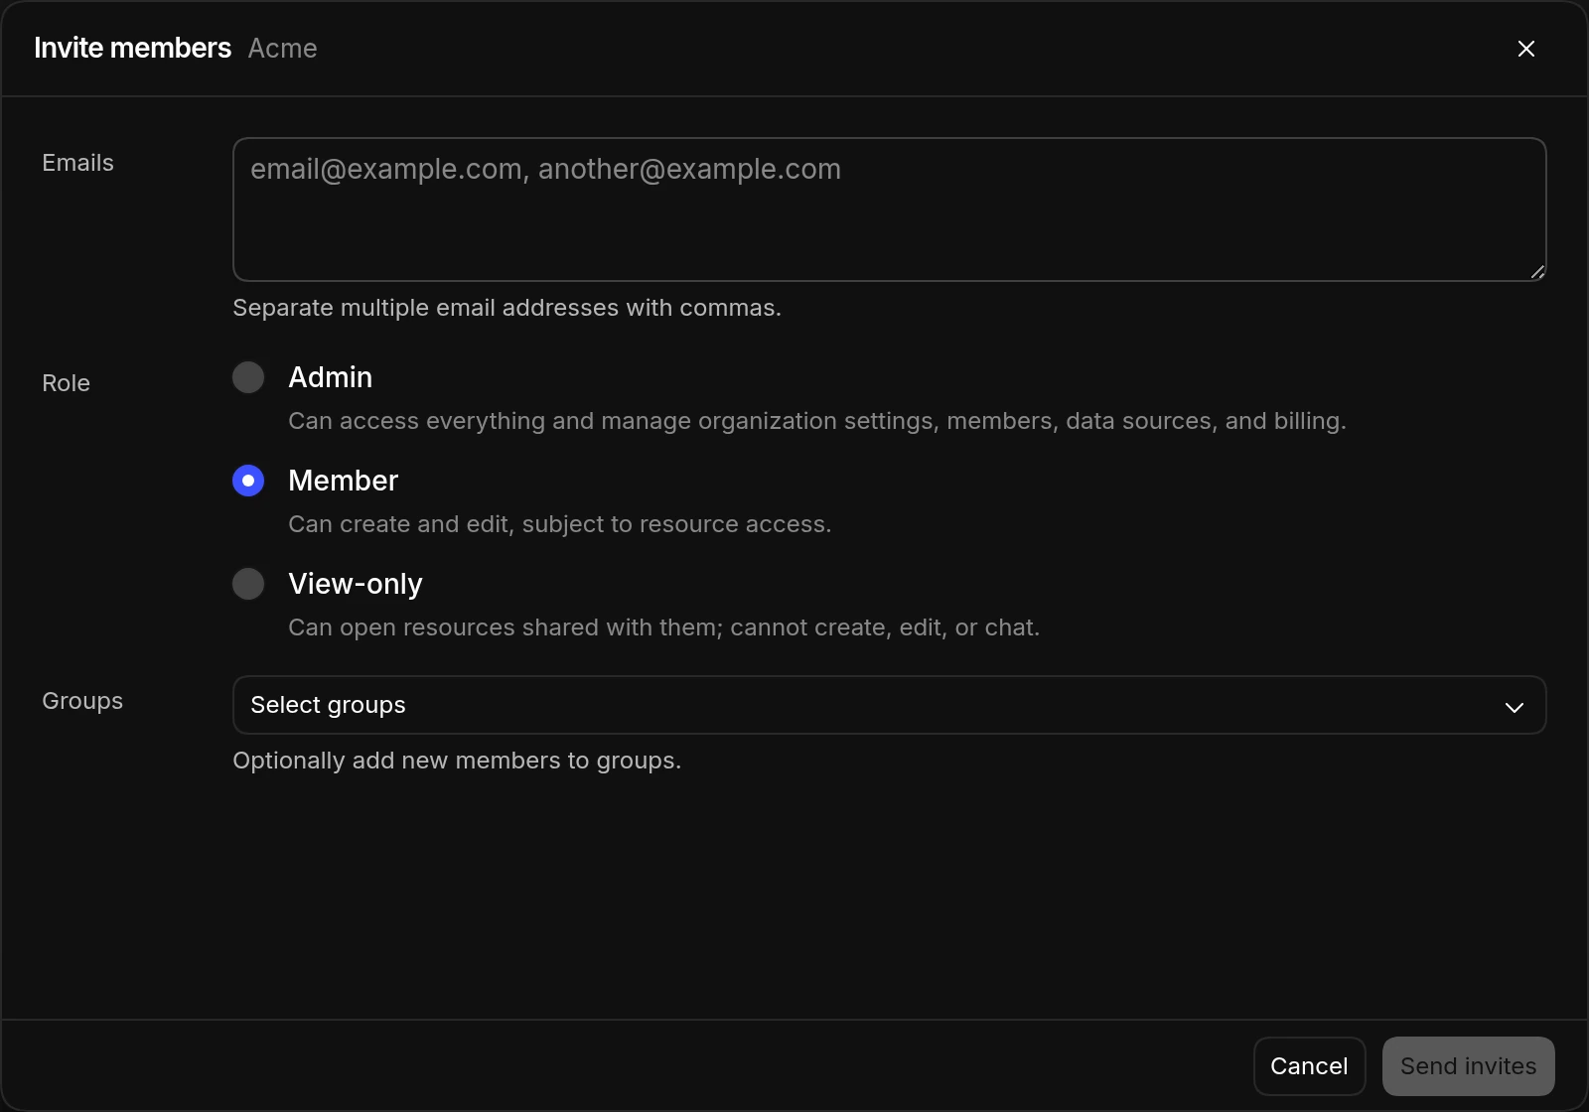
Task: Select the Admin role radio button
Action: pyautogui.click(x=248, y=377)
